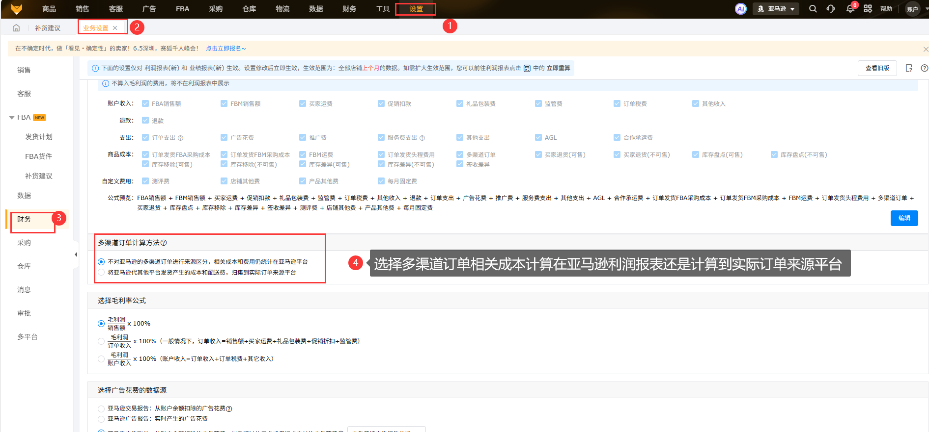The image size is (929, 432).
Task: Click the 立即重算 link text
Action: point(559,68)
